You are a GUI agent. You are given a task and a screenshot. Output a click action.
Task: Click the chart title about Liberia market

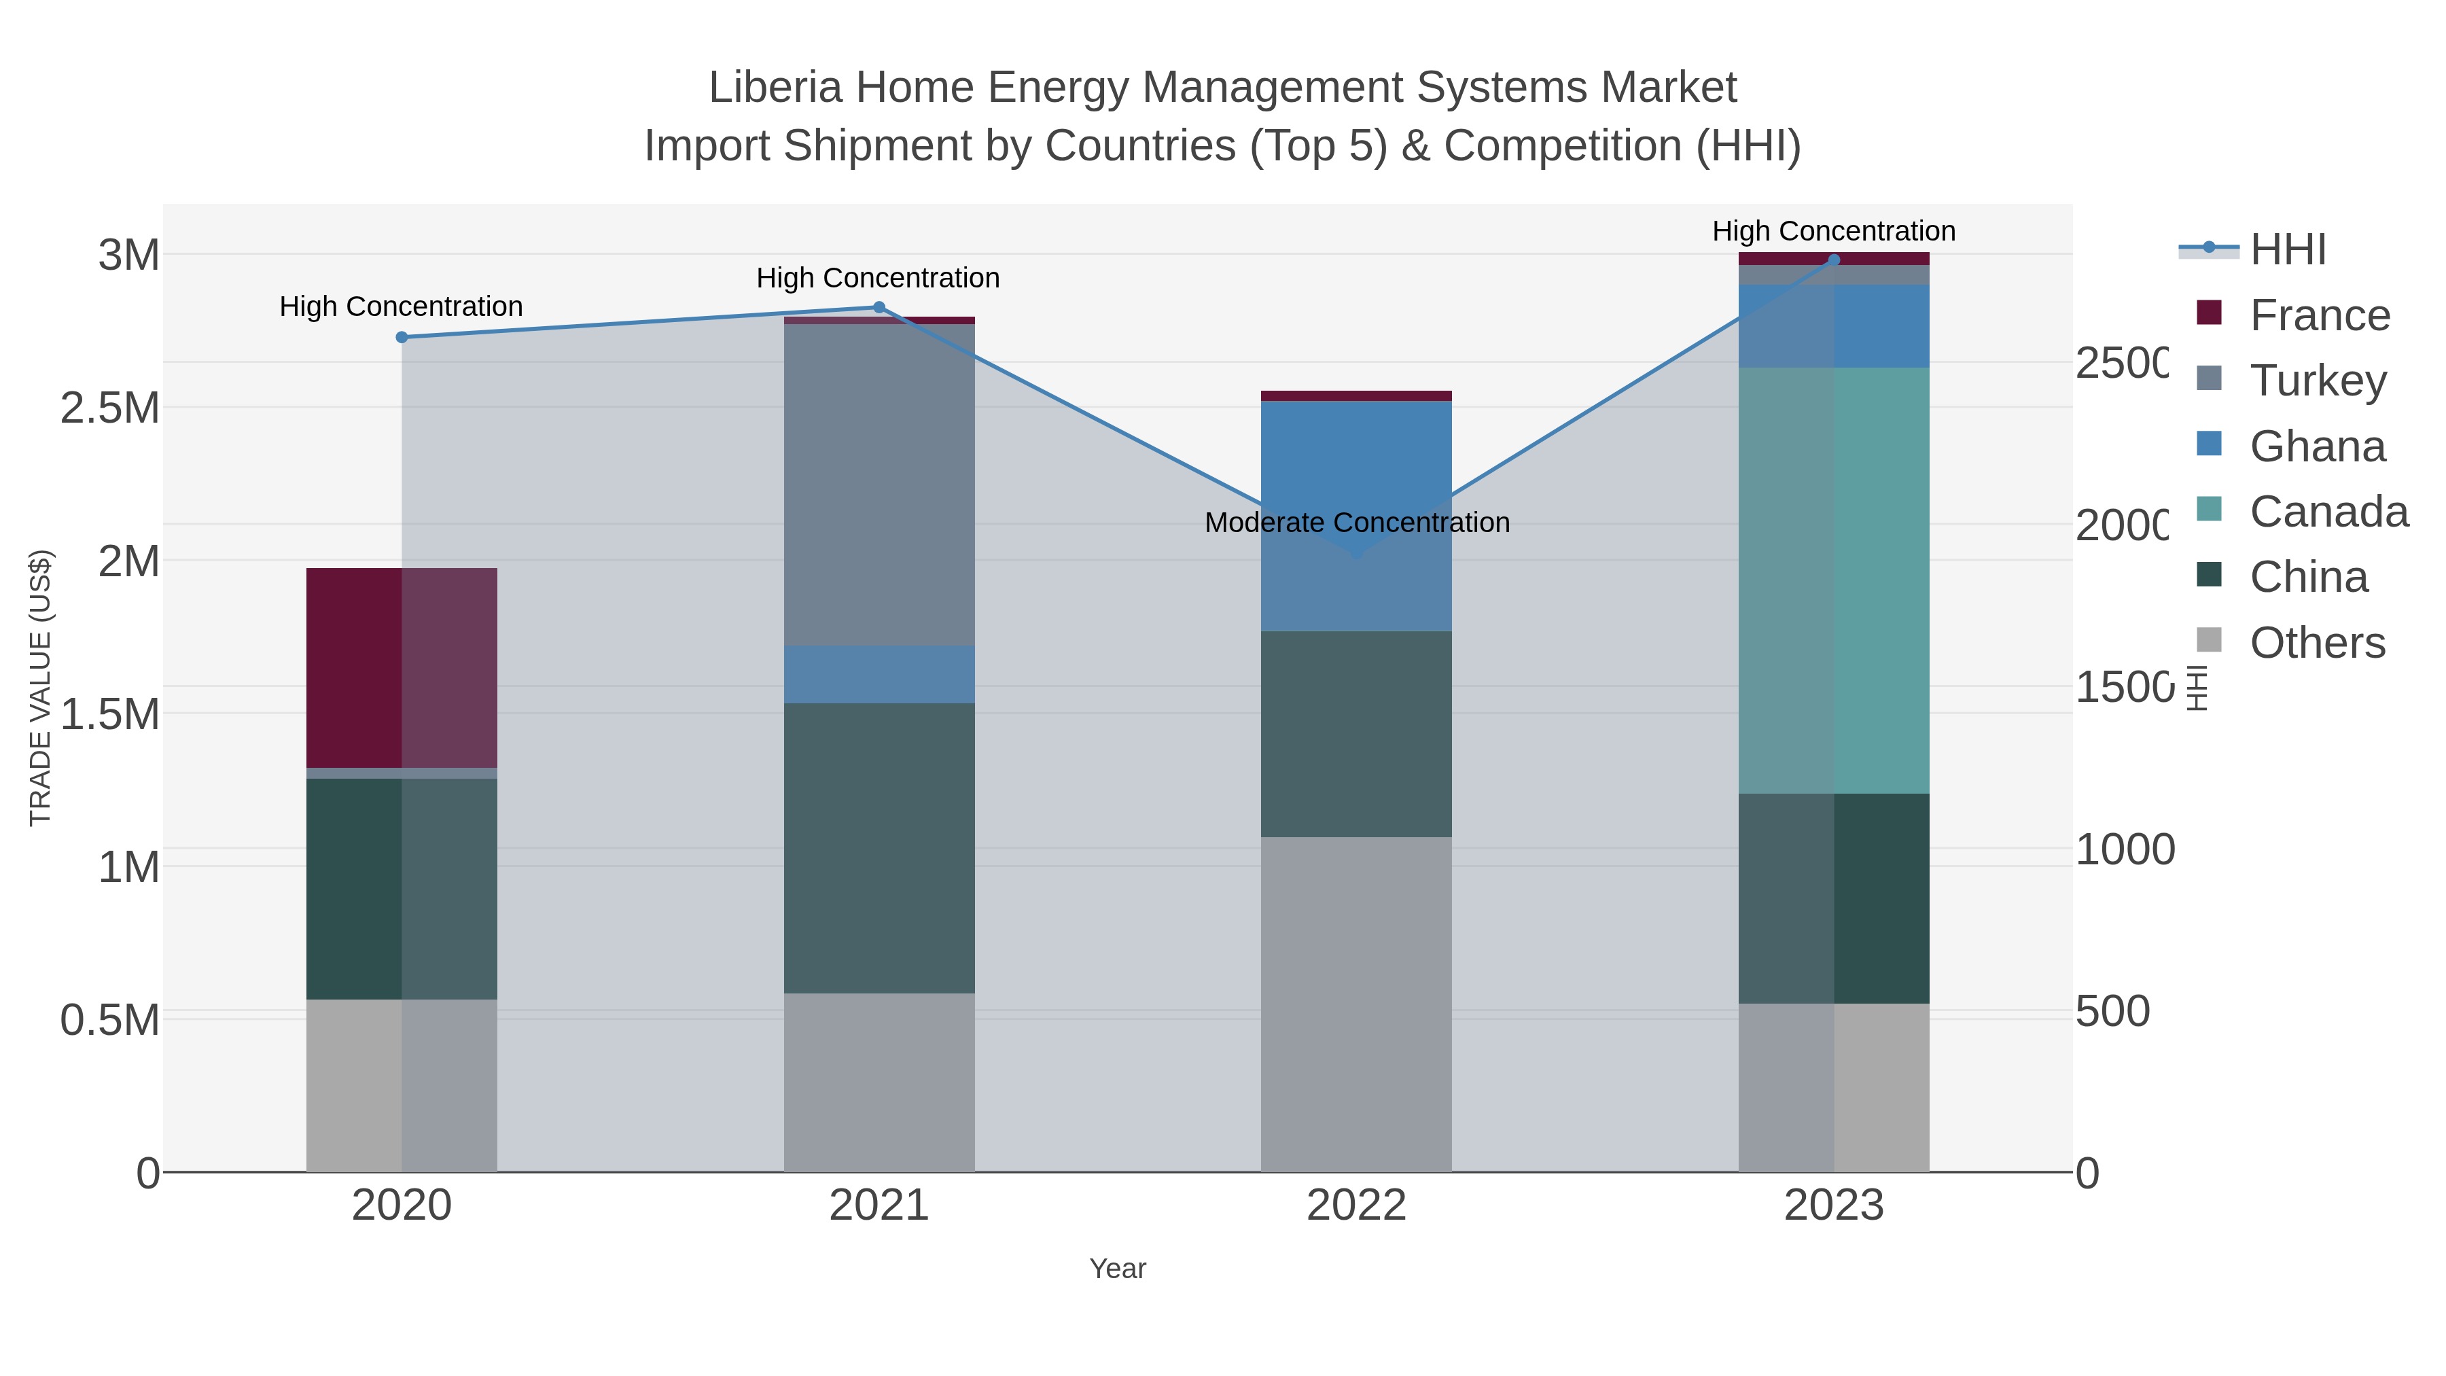[x=1223, y=88]
